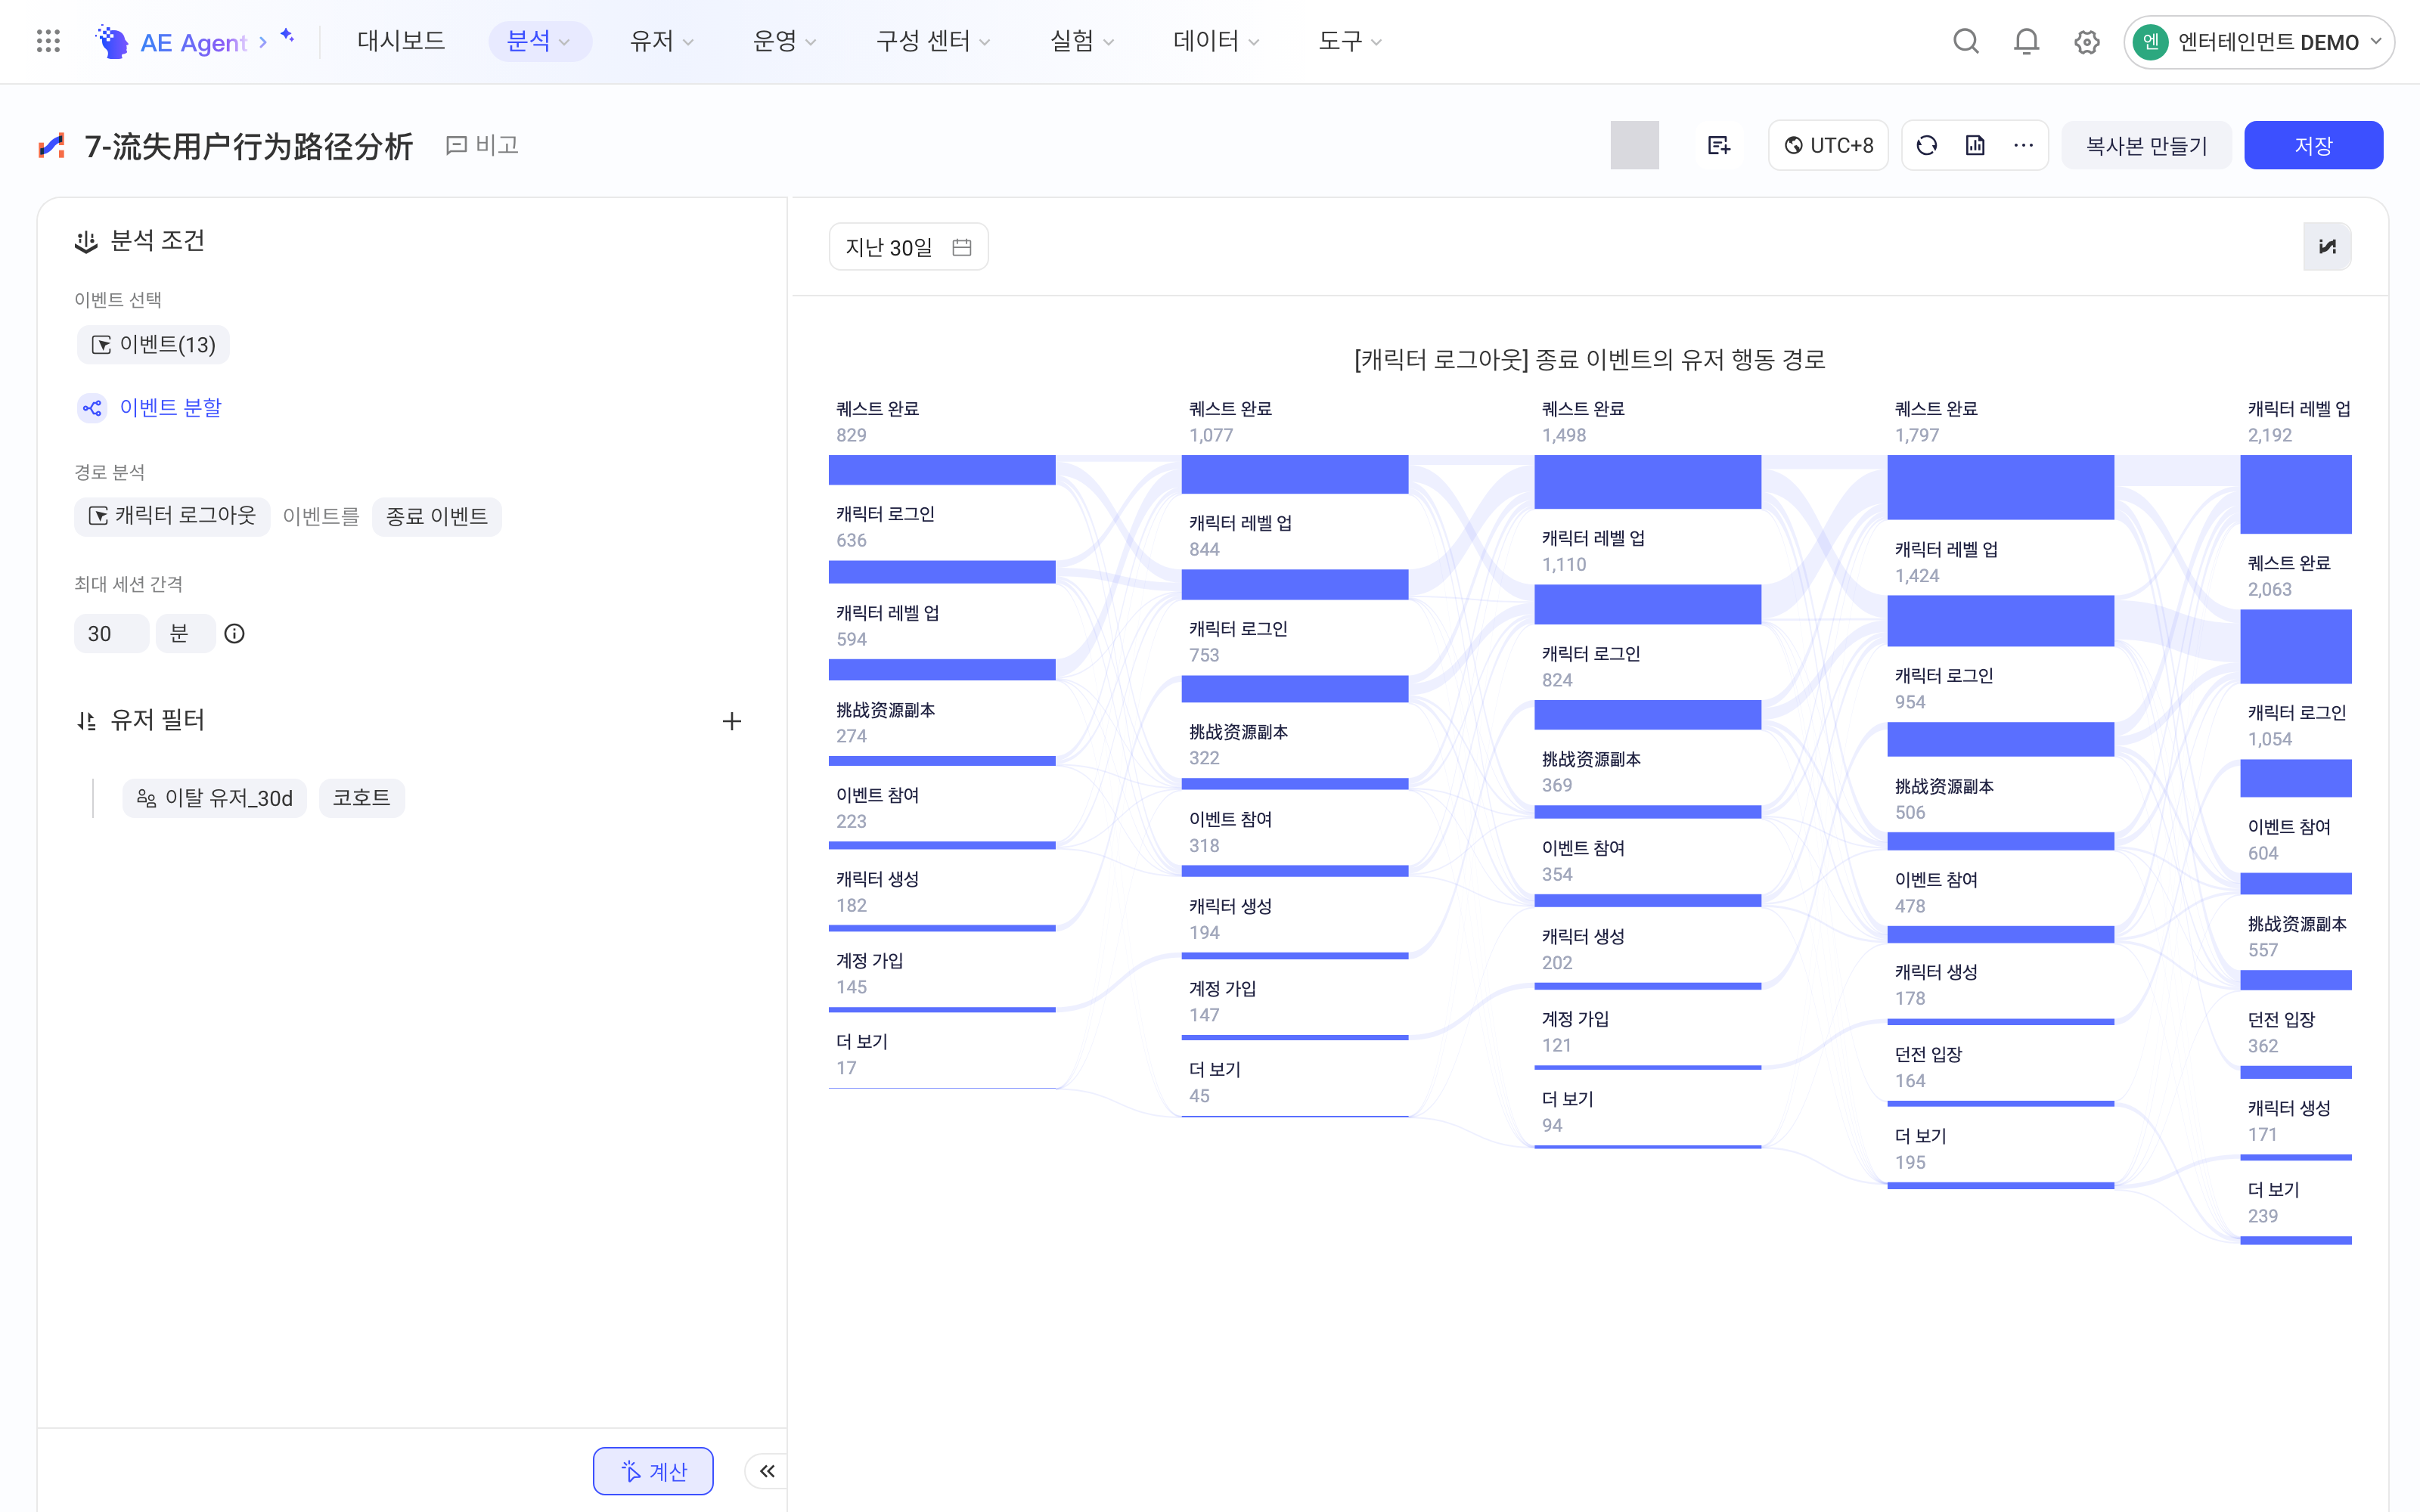Click the report add-to-dashboard icon
This screenshot has height=1512, width=2420.
(1719, 146)
